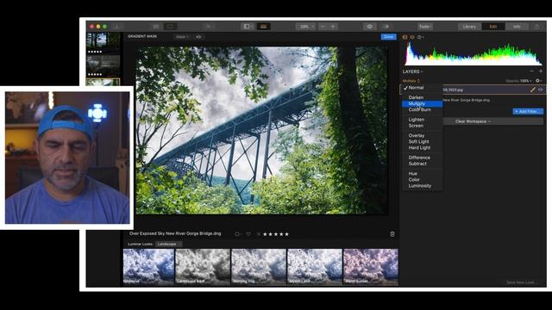Open the side panel layout dropdown

248,27
